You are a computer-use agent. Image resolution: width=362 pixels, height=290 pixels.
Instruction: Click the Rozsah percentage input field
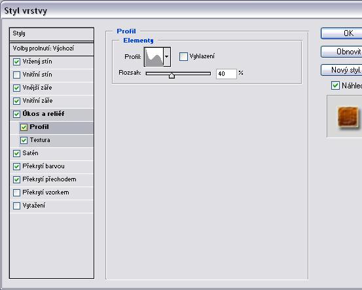(226, 74)
